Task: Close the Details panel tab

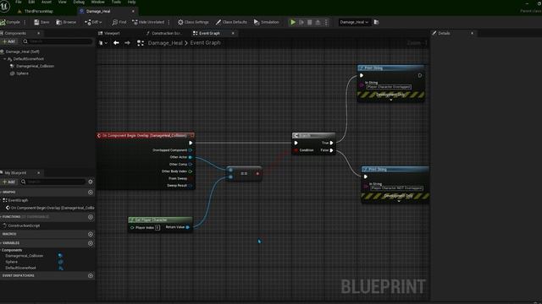Action: 473,33
